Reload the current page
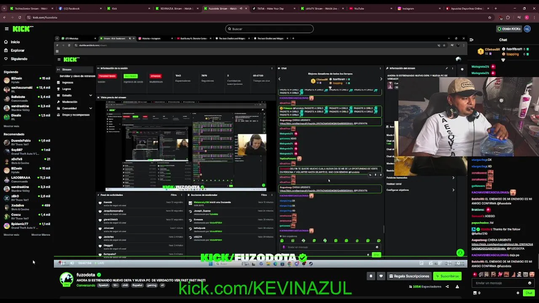539x303 pixels. [x=19, y=17]
